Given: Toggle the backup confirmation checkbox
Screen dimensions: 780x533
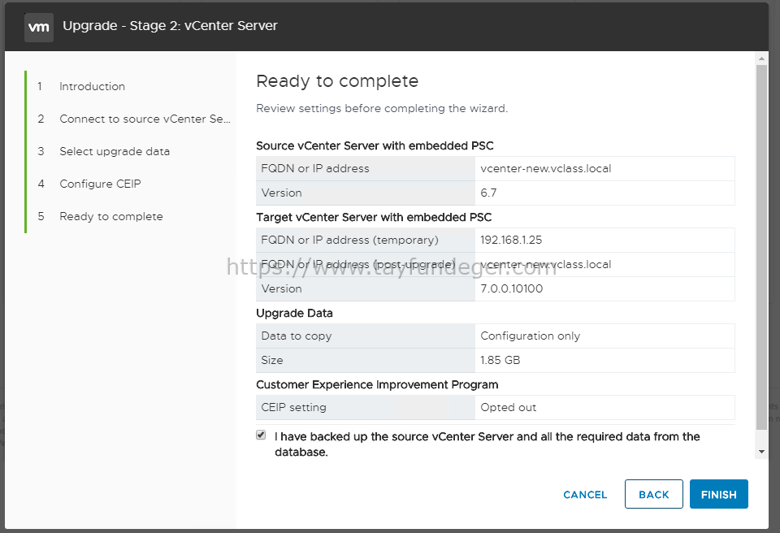Looking at the screenshot, I should pos(261,435).
